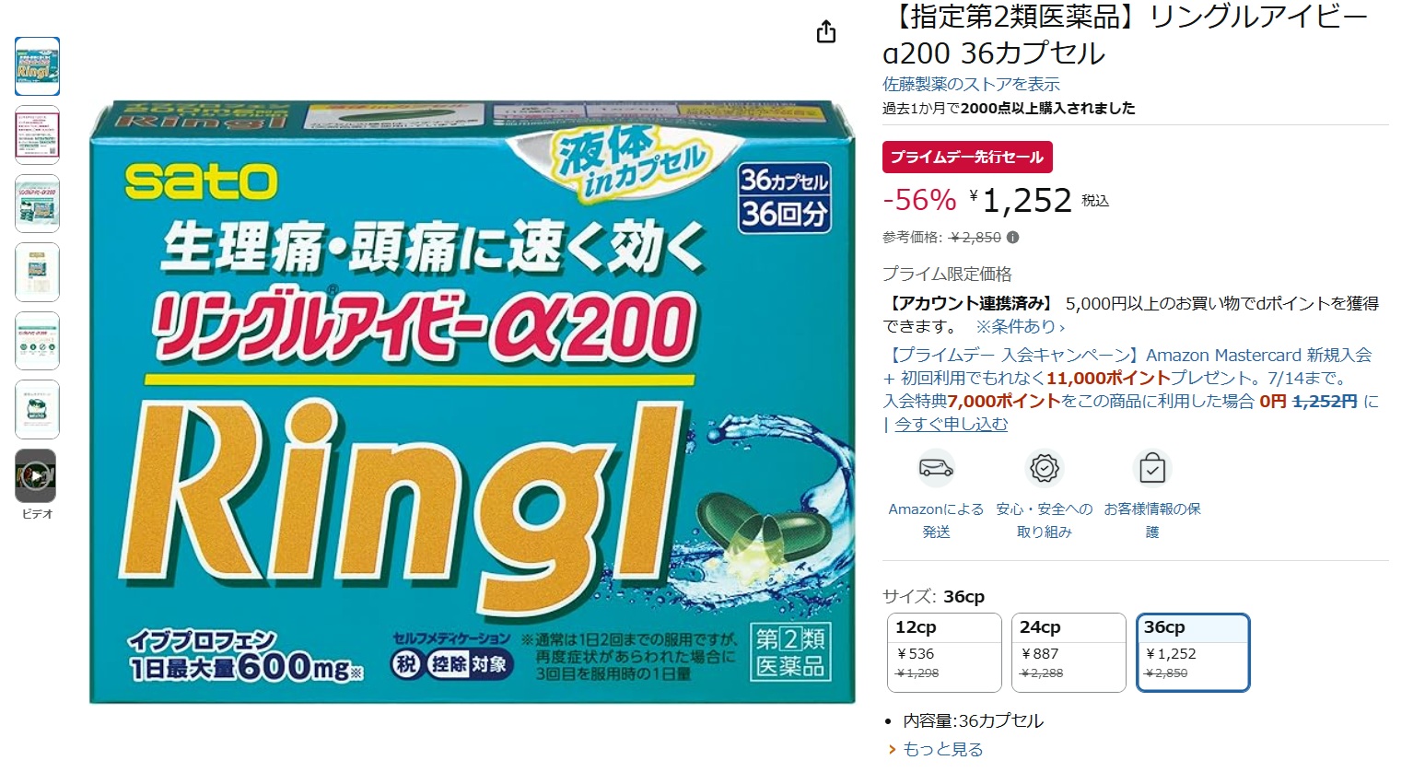Expand the ※条件あり conditions link

(1020, 327)
